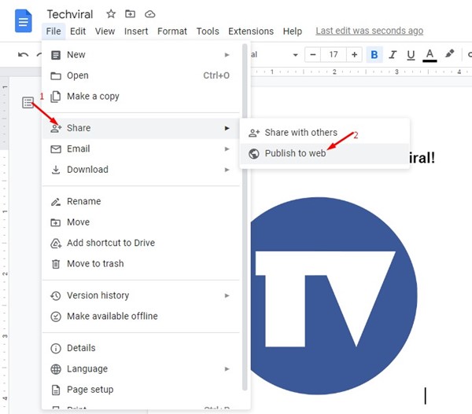Choose Open from File menu
The height and width of the screenshot is (414, 472).
click(x=140, y=75)
